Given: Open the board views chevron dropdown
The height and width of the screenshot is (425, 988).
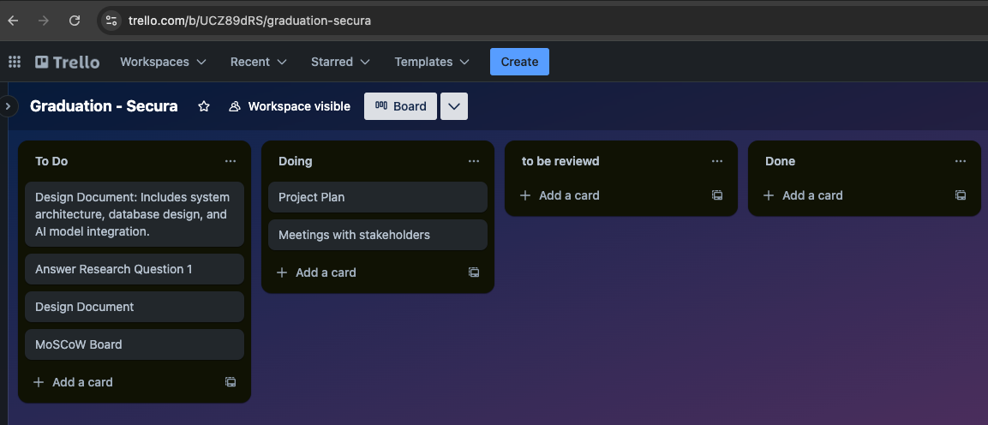Looking at the screenshot, I should (x=454, y=106).
